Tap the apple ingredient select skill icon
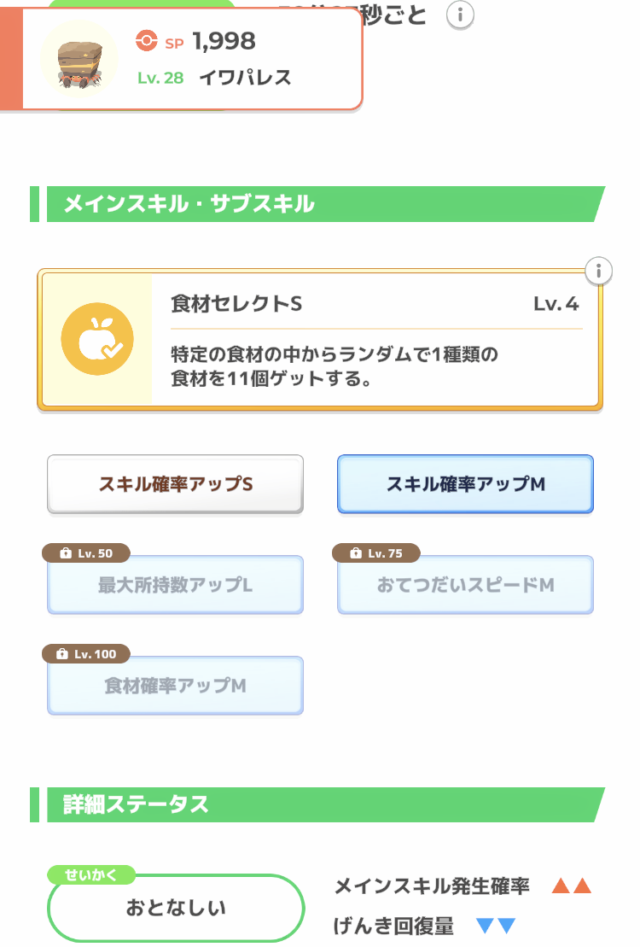 click(96, 339)
